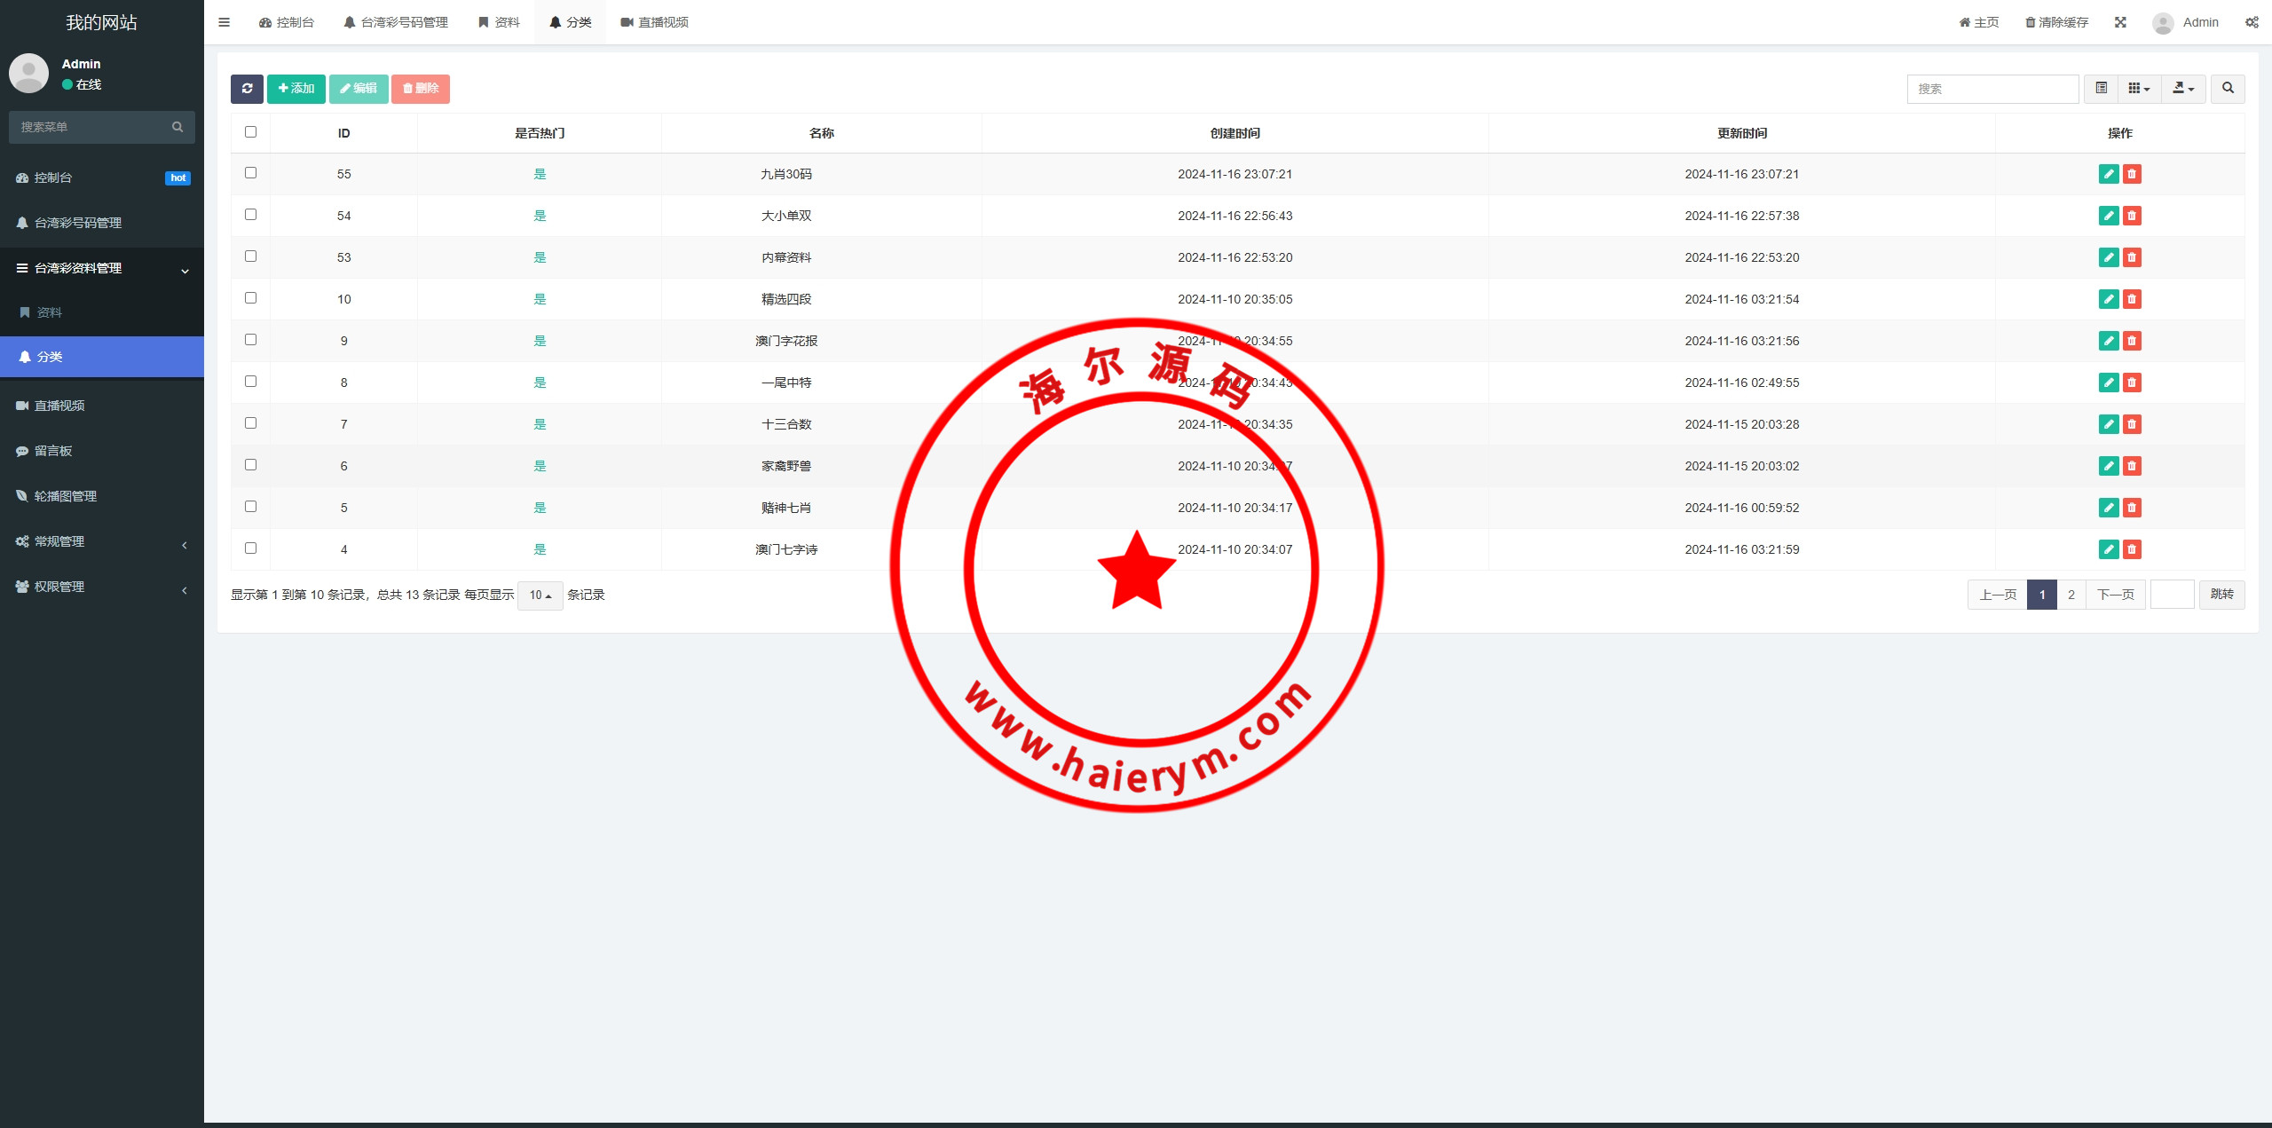
Task: Toggle the table card view icon
Action: point(2101,89)
